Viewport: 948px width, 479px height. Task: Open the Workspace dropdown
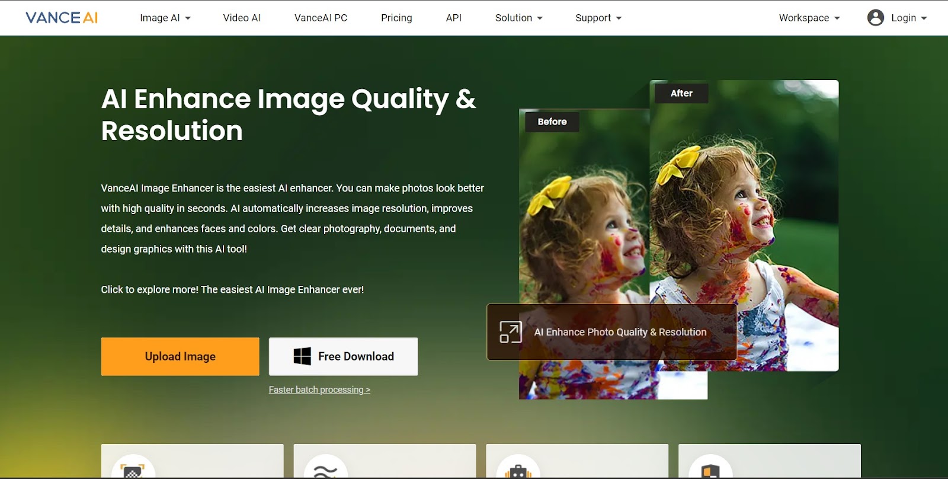[x=809, y=18]
